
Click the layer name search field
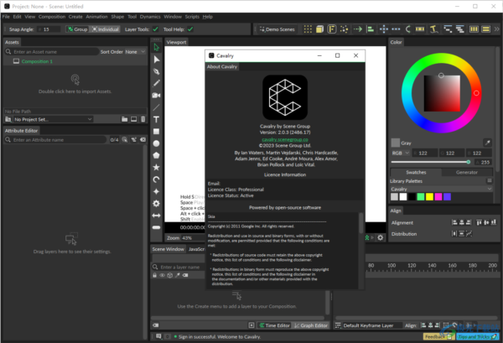(x=179, y=267)
